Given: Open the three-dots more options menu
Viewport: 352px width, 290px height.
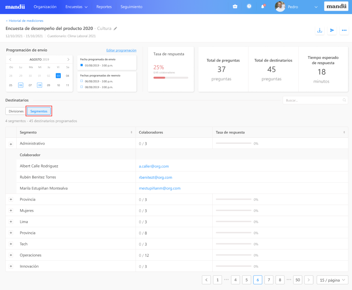Looking at the screenshot, I should click(x=344, y=30).
